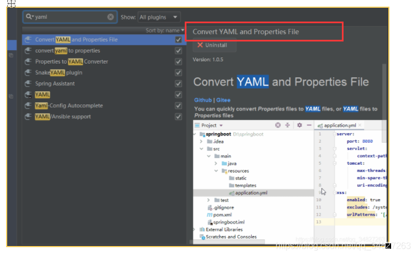Disable the SnakeYAML plugin checkbox
Viewport: 416px width, 256px height.
pyautogui.click(x=179, y=72)
